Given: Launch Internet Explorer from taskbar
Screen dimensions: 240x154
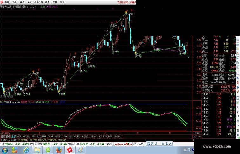Looking at the screenshot, I should pos(26,150).
